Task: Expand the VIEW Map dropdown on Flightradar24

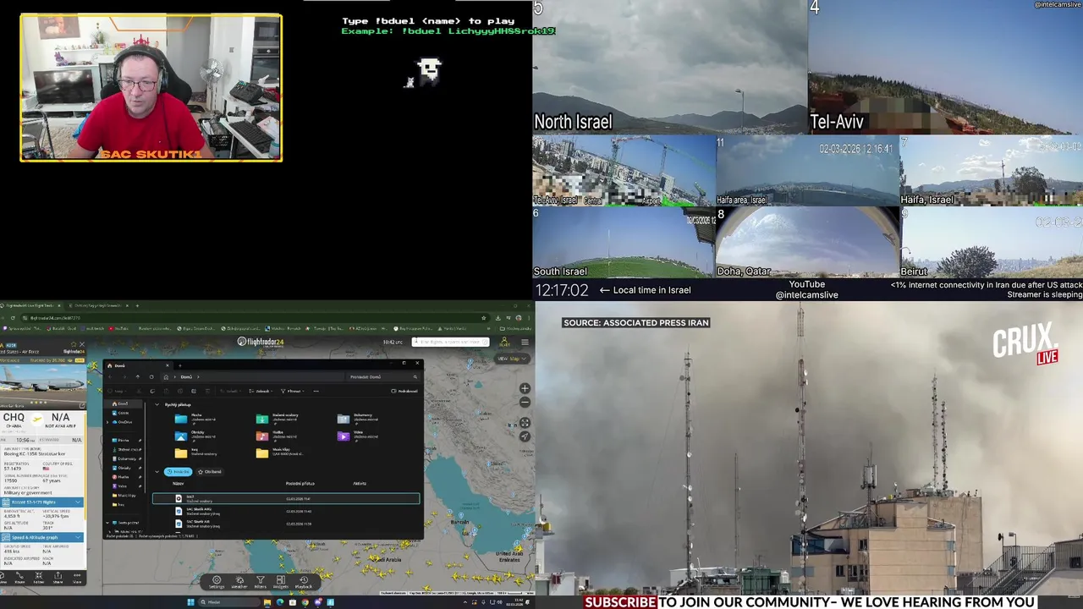Action: pyautogui.click(x=514, y=359)
